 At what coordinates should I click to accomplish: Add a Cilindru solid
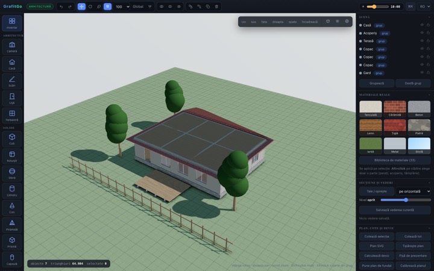(12, 190)
